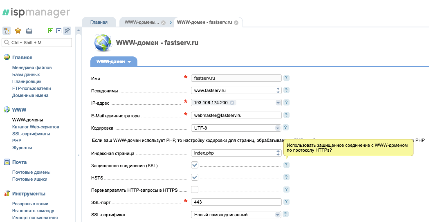The width and height of the screenshot is (429, 222).
Task: Open the WWW-домен section tab menu
Action: click(114, 62)
